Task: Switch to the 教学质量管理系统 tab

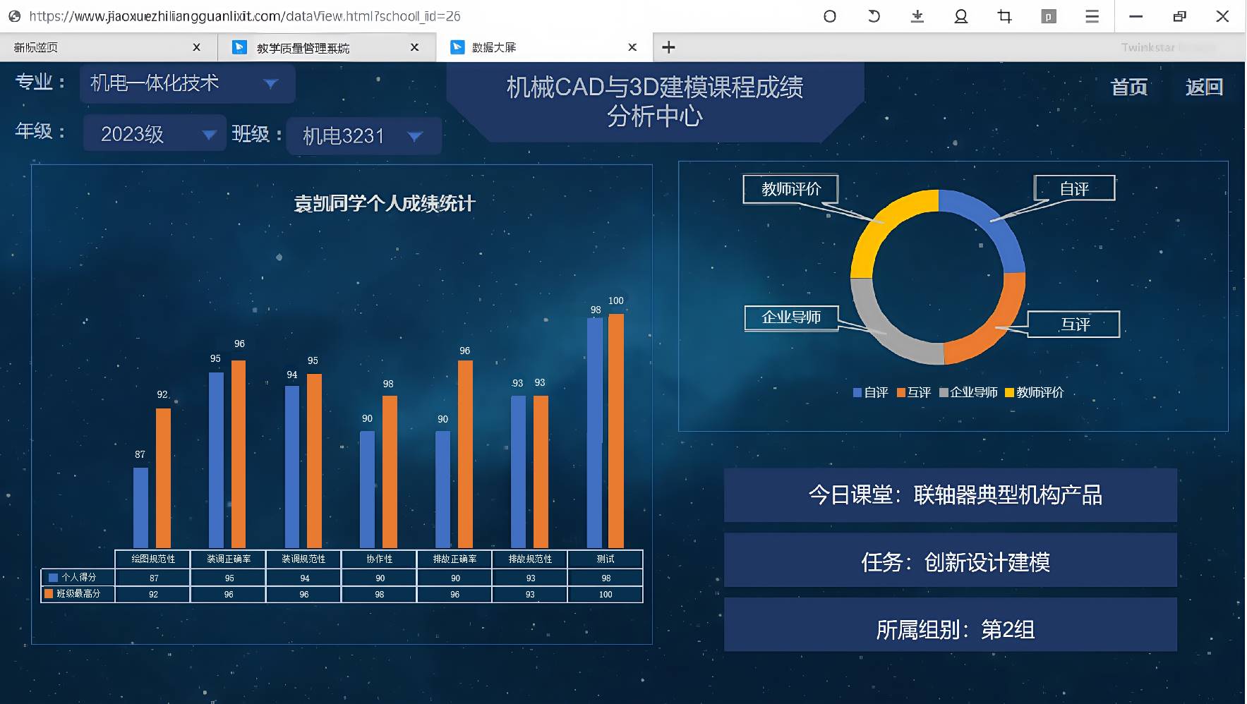Action: click(303, 48)
